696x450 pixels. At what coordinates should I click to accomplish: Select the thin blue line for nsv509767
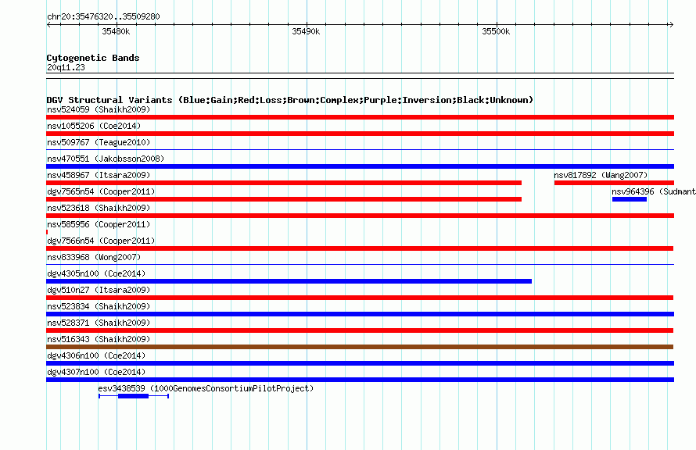[360, 150]
